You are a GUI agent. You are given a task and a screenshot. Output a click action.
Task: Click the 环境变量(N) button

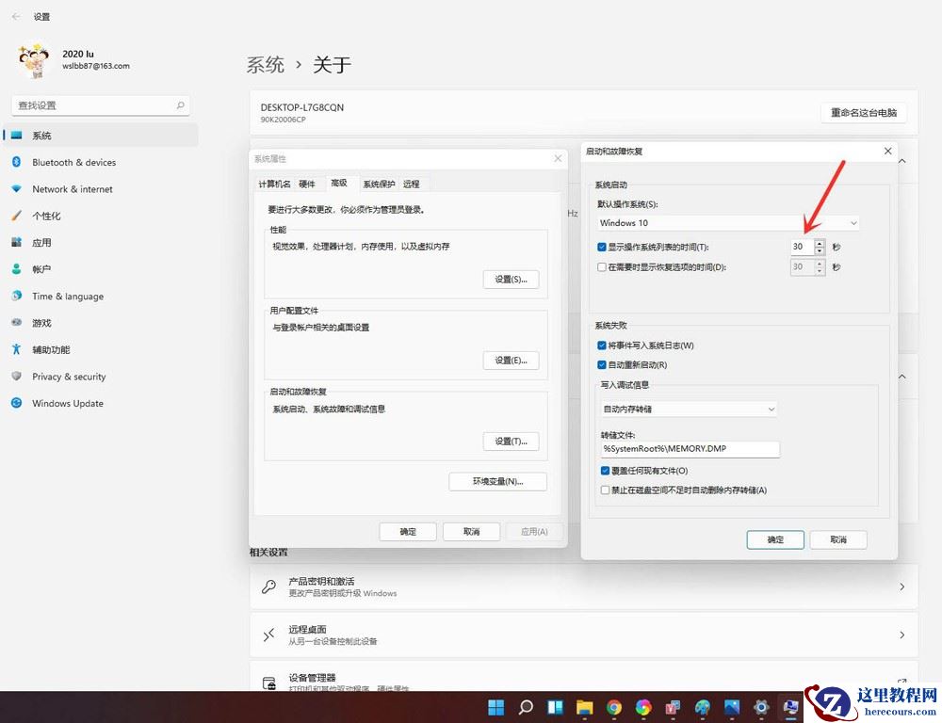(x=497, y=481)
